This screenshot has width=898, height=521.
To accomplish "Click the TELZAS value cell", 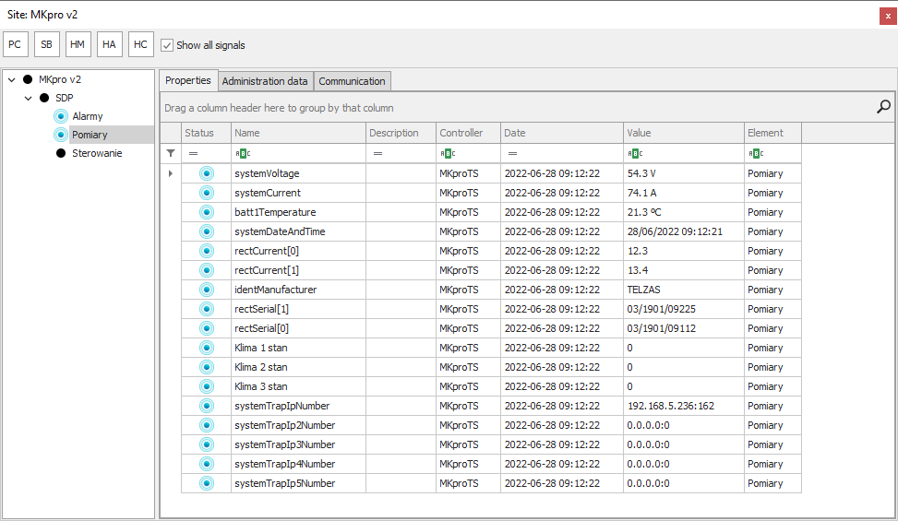I will [x=684, y=290].
